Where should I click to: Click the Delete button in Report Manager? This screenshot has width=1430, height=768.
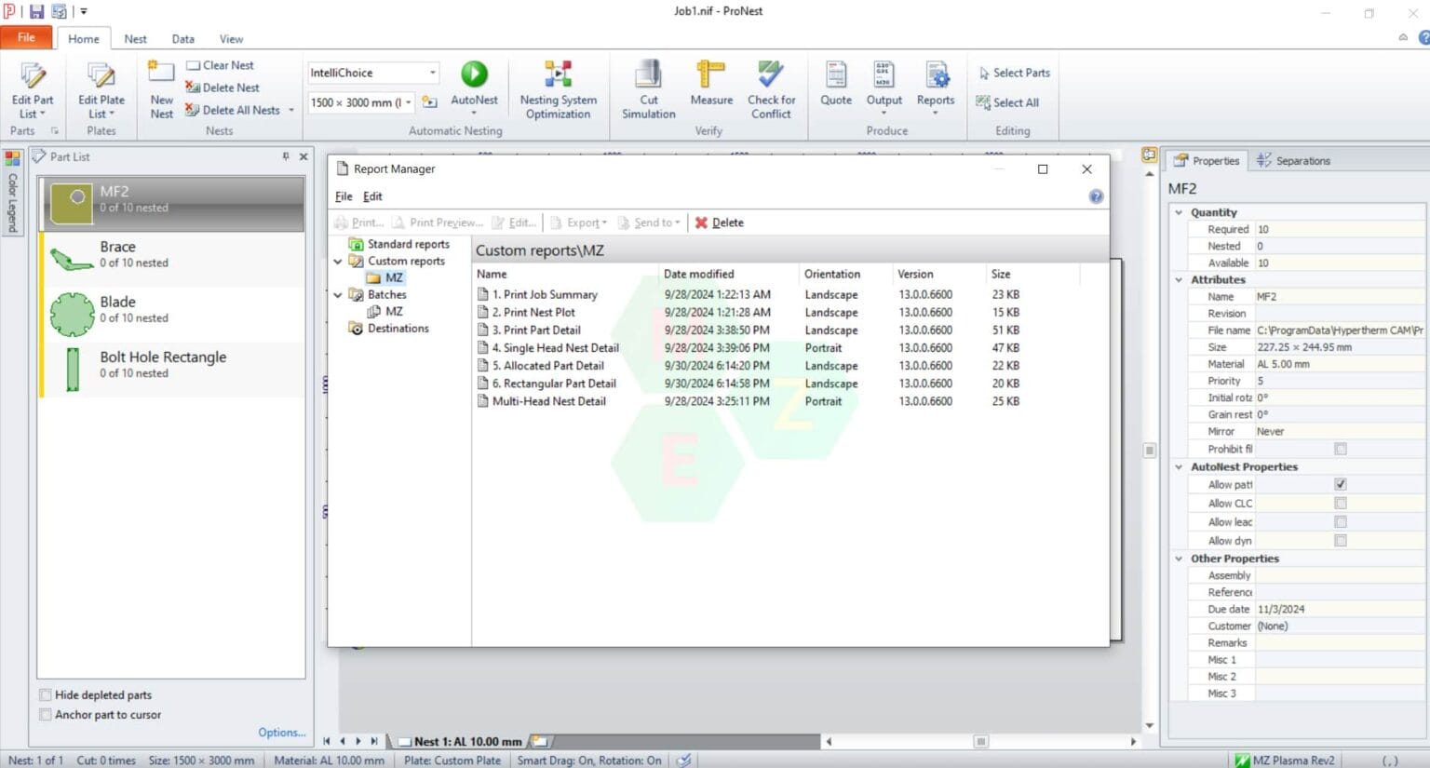(719, 222)
